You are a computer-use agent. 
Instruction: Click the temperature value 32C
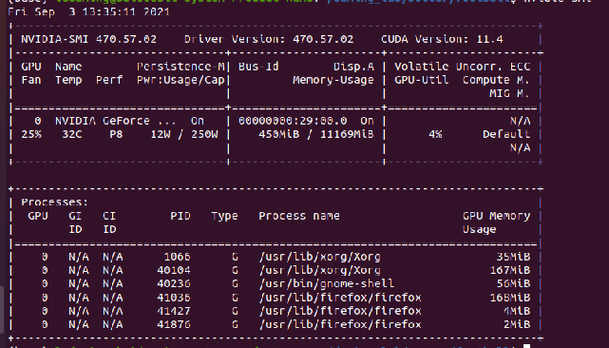(x=72, y=134)
